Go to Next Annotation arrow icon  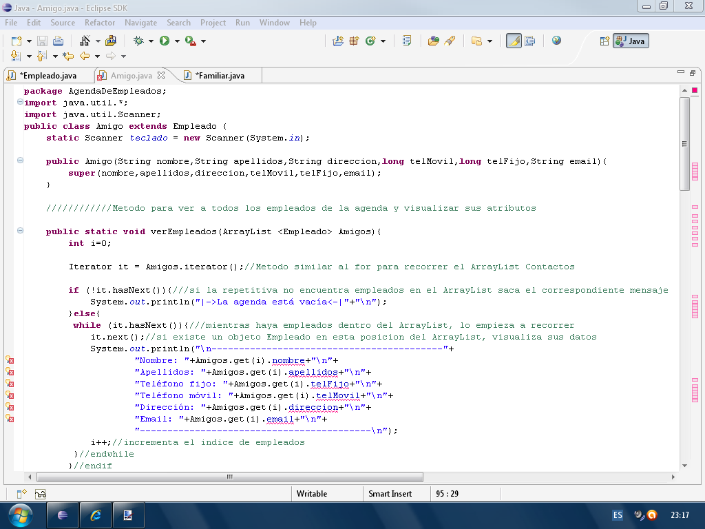click(x=16, y=56)
